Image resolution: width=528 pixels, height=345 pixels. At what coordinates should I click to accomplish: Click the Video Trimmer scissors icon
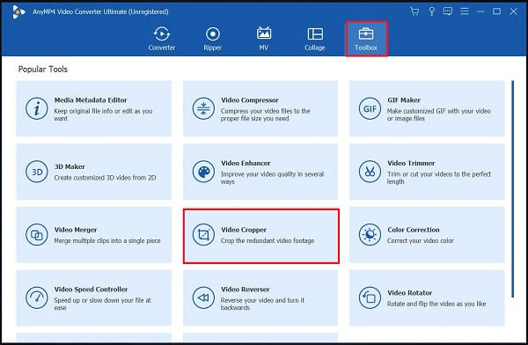[370, 172]
